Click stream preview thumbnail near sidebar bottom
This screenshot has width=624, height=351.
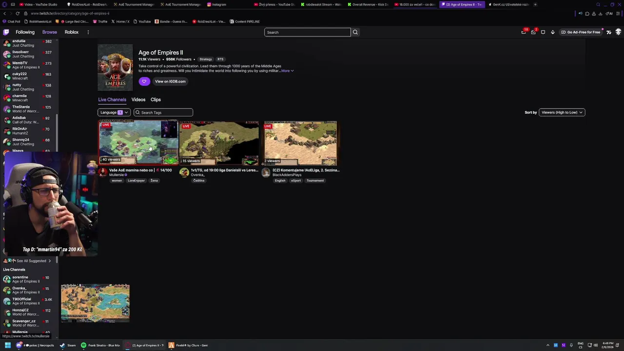coord(95,303)
